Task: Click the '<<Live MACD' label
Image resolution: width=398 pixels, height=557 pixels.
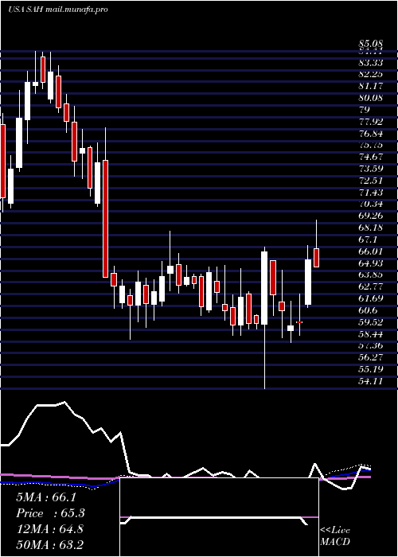Action: 335,536
